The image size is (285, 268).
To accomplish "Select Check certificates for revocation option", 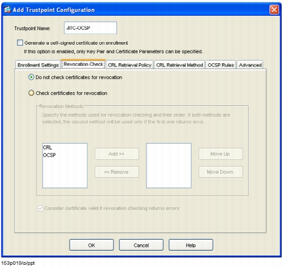I will click(32, 93).
